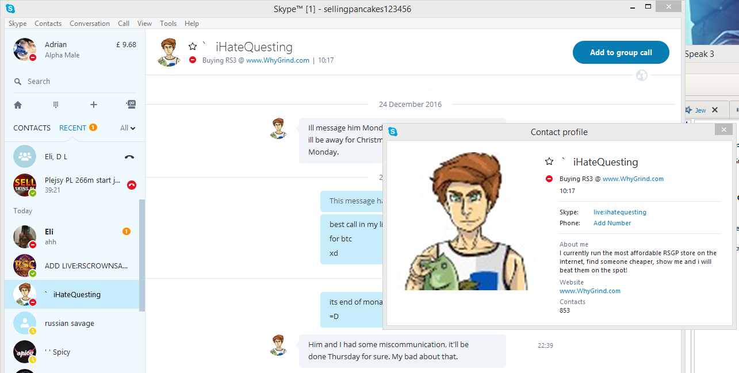Click the globe icon below group call button

point(642,75)
